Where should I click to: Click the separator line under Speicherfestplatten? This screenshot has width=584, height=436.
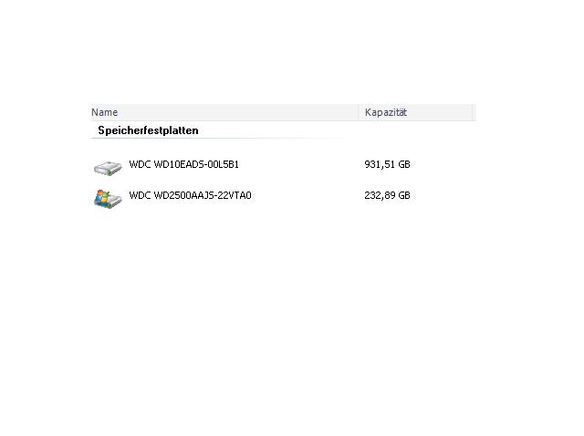coord(220,138)
